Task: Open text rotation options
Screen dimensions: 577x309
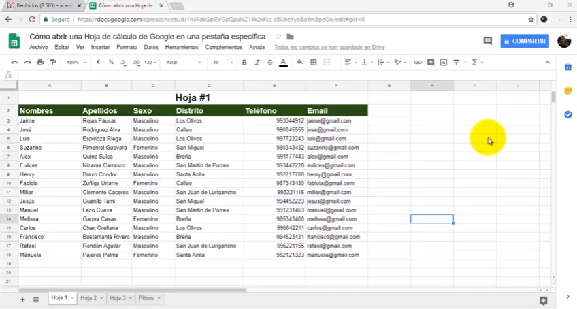Action: click(399, 63)
